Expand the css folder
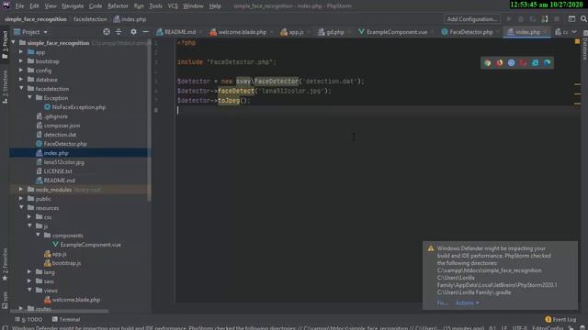Viewport: 588px width, 330px height. click(x=29, y=217)
